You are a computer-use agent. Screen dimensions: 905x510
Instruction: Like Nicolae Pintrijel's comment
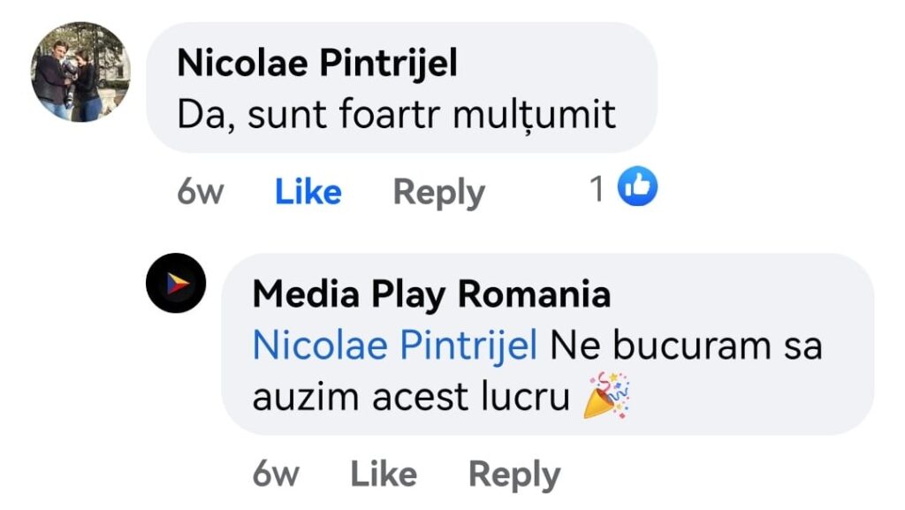click(308, 192)
